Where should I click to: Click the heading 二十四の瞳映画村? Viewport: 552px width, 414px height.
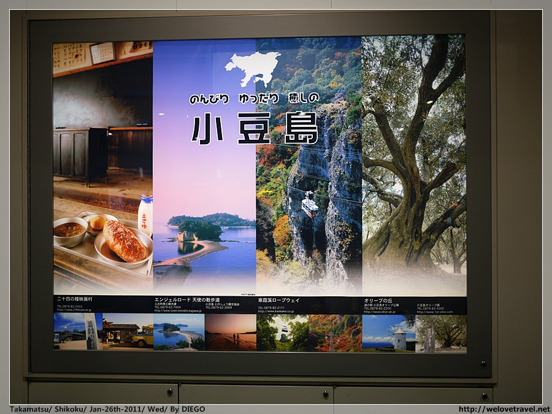pyautogui.click(x=75, y=299)
